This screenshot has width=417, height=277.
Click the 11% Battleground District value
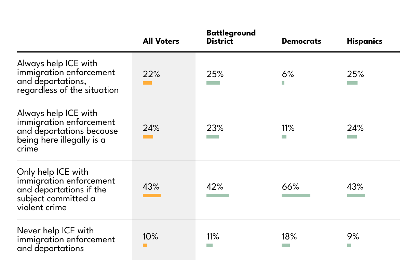[213, 236]
